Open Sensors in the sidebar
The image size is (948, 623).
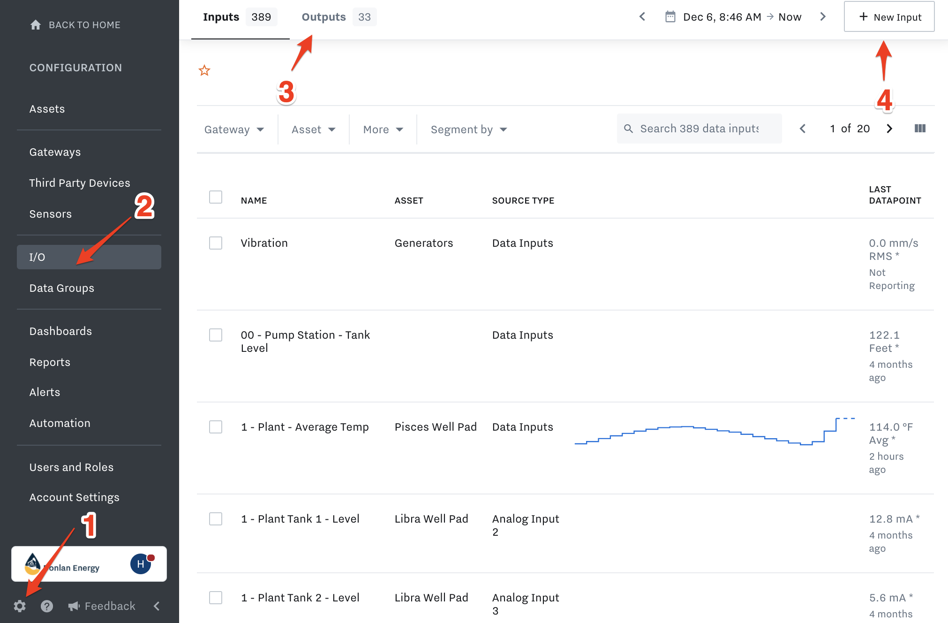[51, 214]
